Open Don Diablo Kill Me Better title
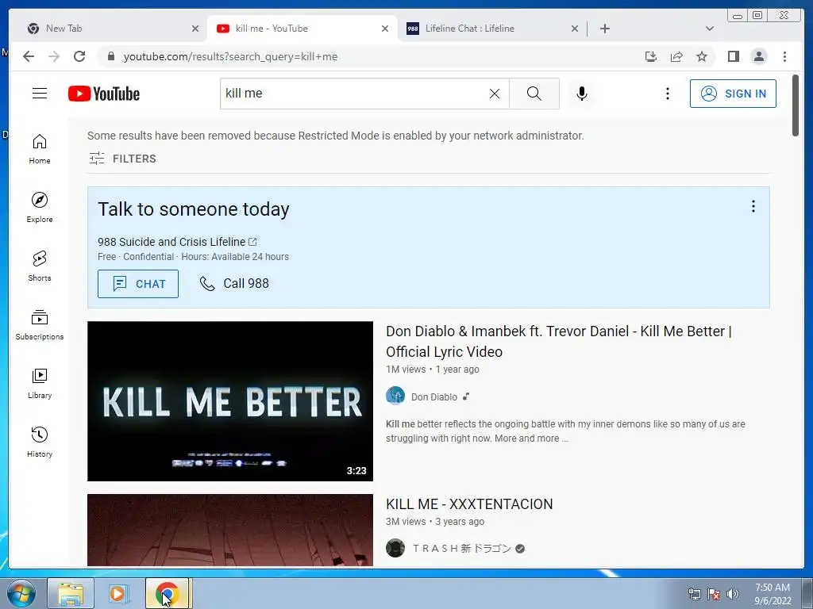 click(559, 341)
